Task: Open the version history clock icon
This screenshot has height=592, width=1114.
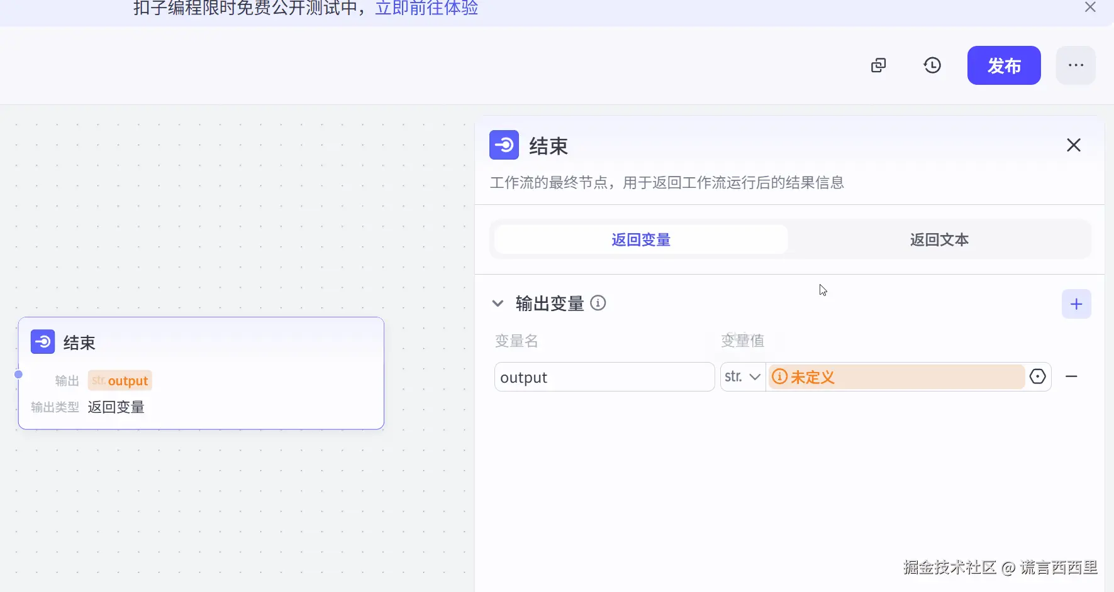Action: click(x=932, y=65)
